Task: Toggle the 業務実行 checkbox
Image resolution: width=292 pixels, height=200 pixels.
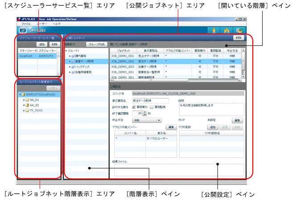Action: pyautogui.click(x=134, y=107)
